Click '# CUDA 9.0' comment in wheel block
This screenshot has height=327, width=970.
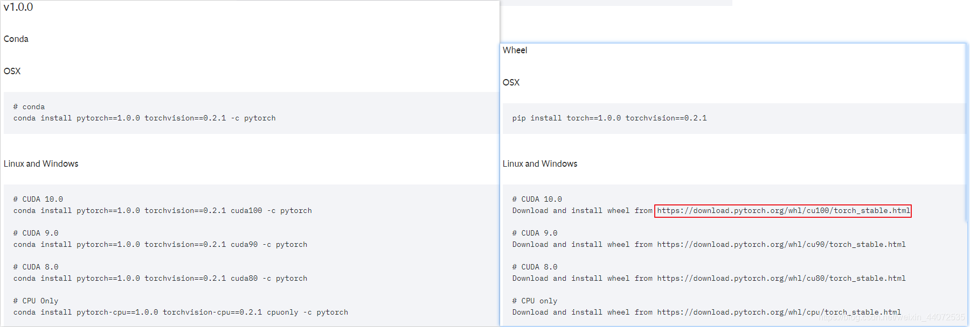point(535,233)
